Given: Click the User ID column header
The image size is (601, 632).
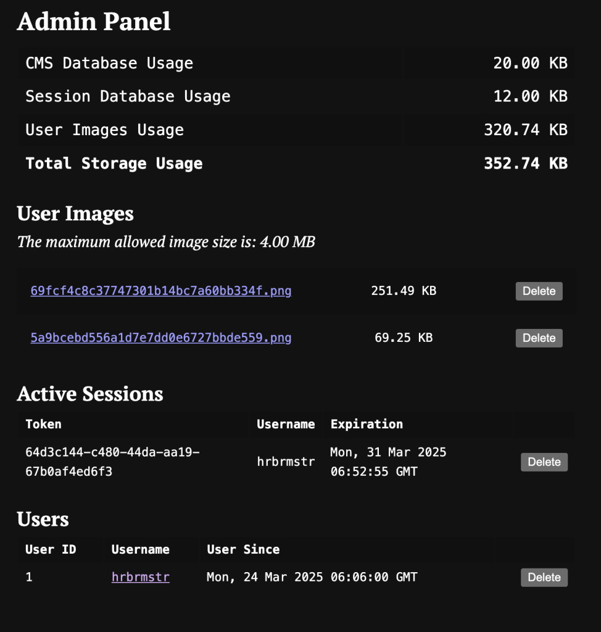Looking at the screenshot, I should (x=51, y=549).
